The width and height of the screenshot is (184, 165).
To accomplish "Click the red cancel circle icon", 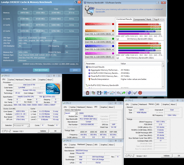I will (140, 93).
